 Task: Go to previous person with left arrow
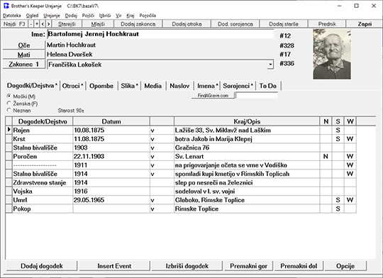click(x=43, y=24)
